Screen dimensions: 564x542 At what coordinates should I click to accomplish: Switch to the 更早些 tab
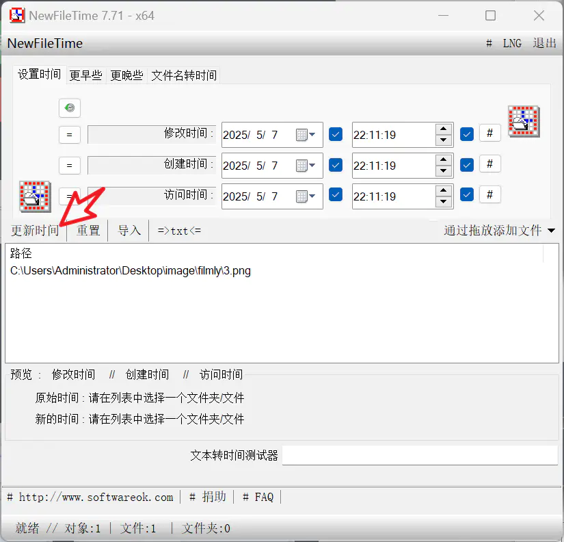pyautogui.click(x=85, y=75)
